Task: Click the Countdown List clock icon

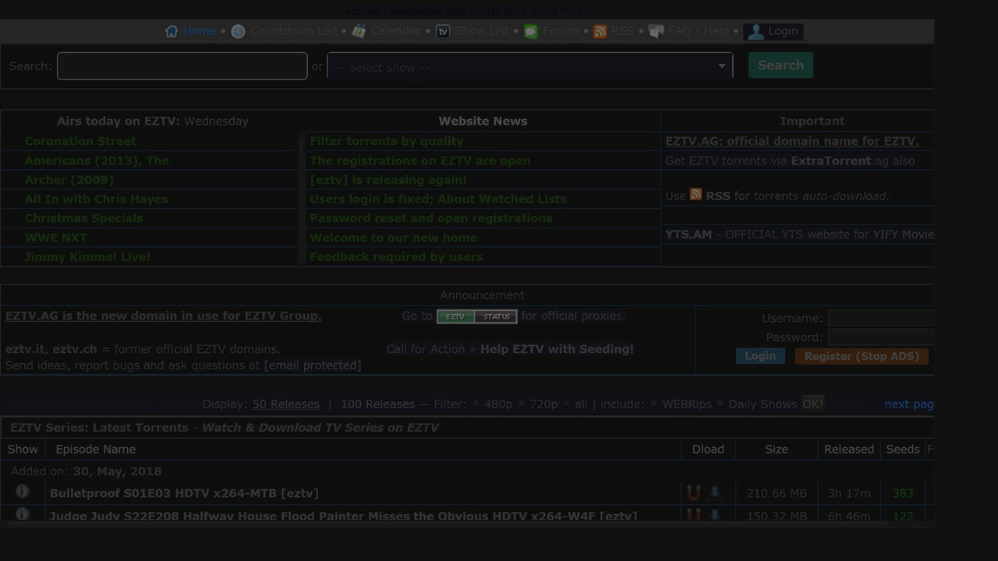Action: [239, 31]
